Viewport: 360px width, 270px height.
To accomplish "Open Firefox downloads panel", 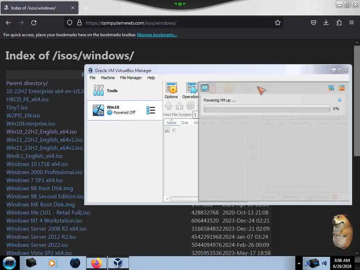I will pos(326,22).
